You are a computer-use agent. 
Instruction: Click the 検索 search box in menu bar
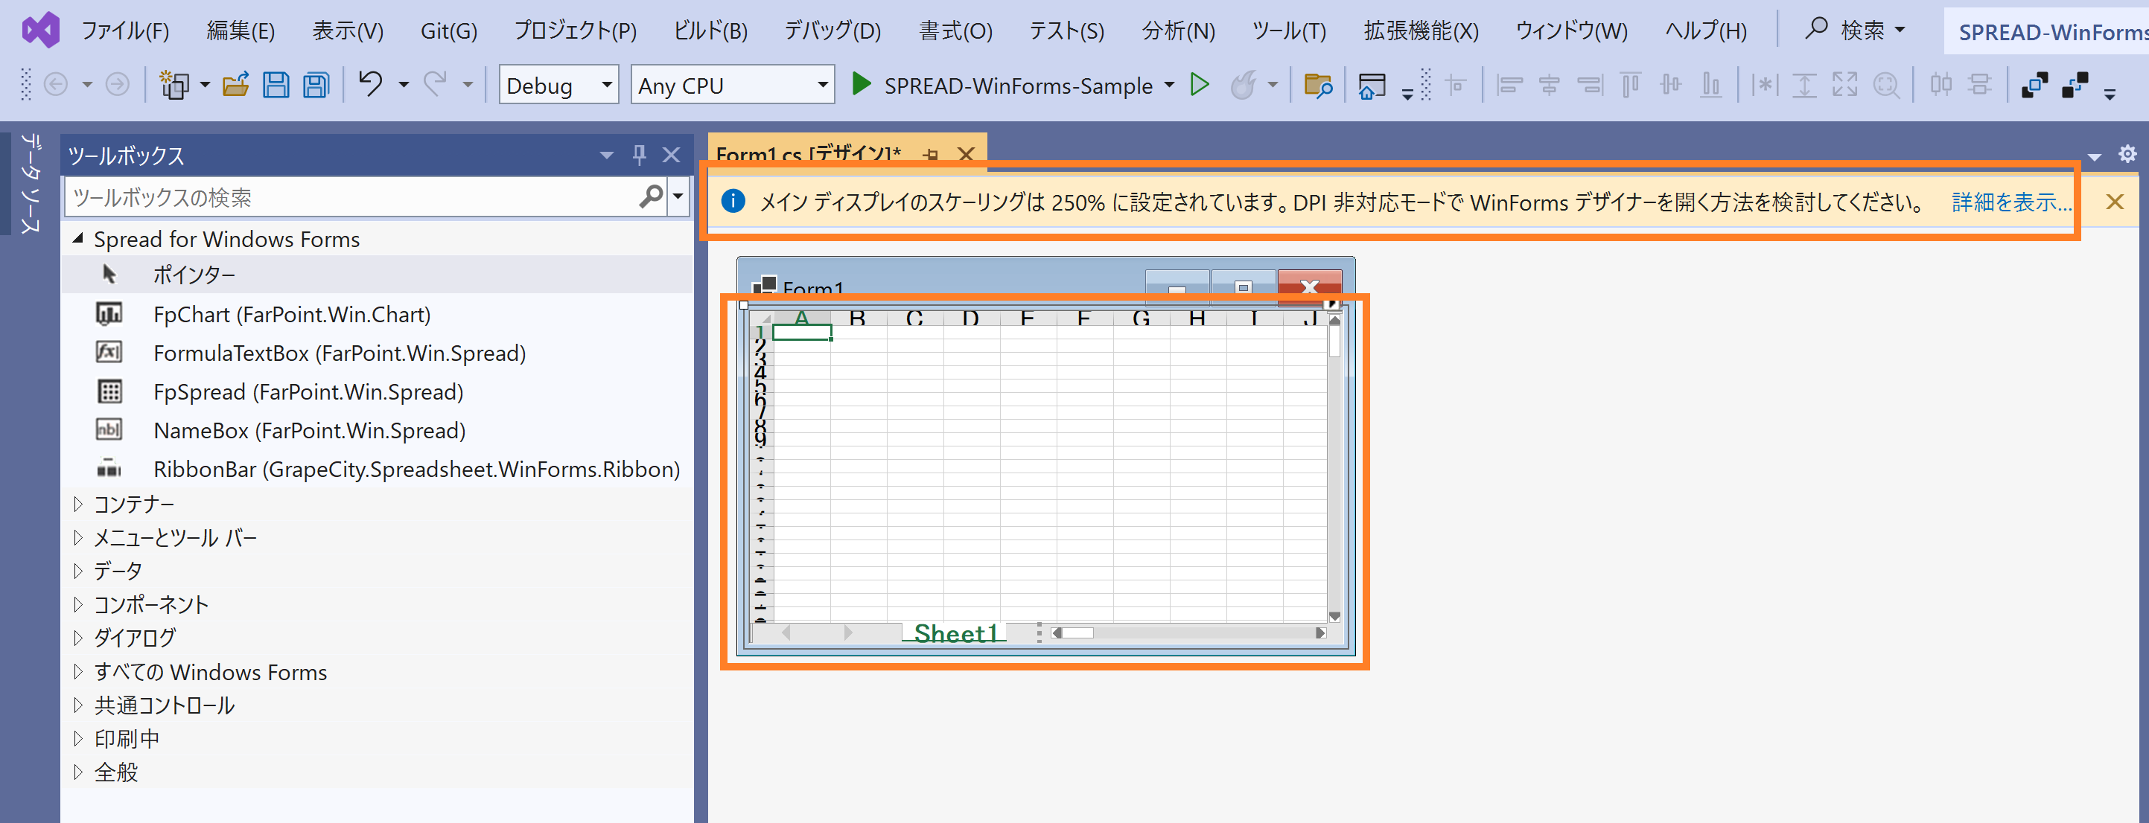click(x=1856, y=30)
